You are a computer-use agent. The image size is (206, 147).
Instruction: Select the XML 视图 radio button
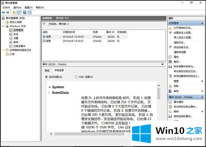[x=76, y=77]
